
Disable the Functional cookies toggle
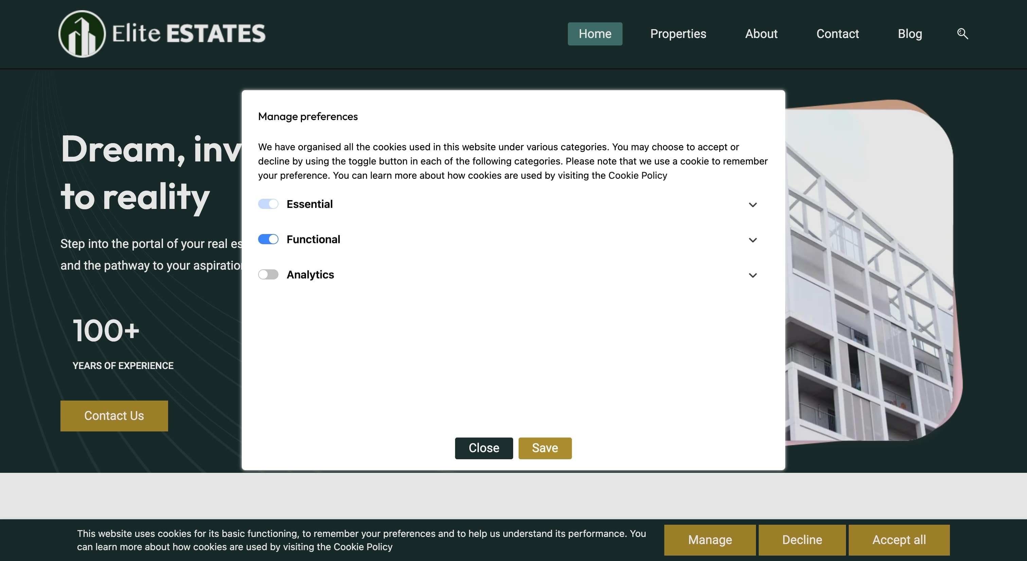[x=268, y=239]
